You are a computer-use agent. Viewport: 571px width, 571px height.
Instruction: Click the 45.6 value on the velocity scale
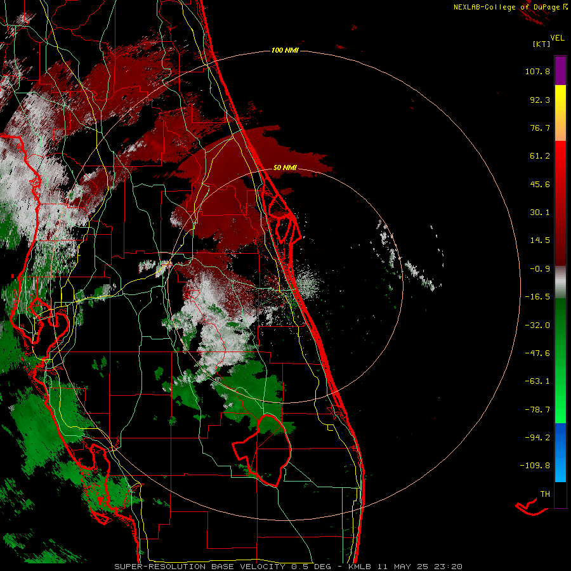540,184
